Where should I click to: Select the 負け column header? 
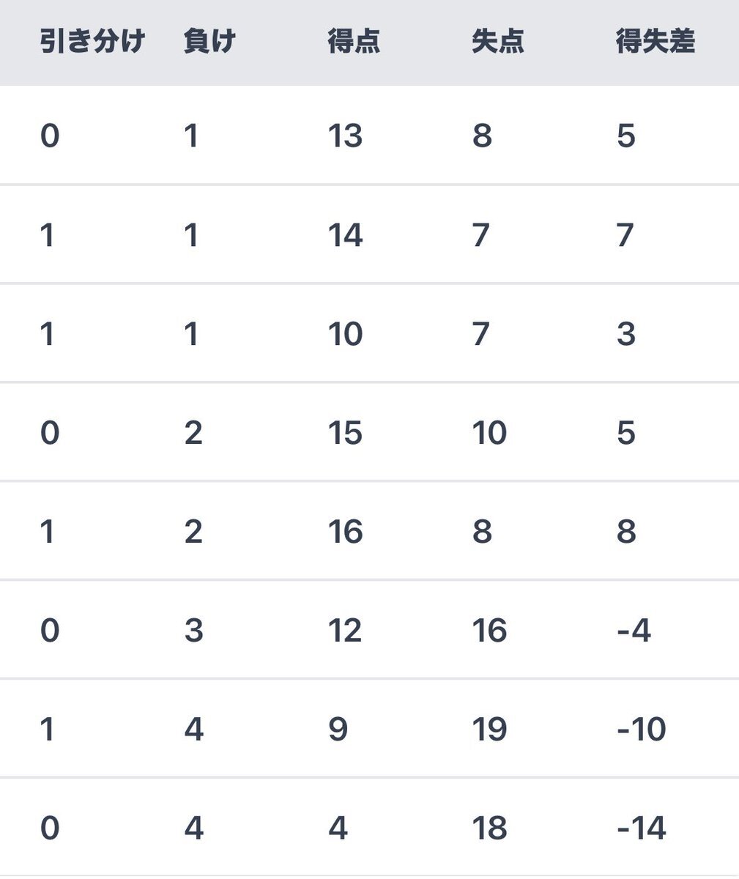click(x=209, y=41)
